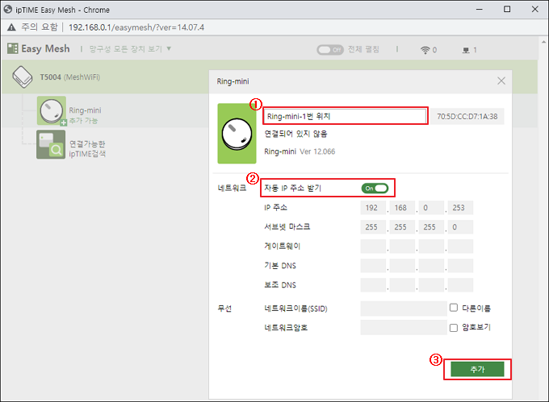Image resolution: width=549 pixels, height=402 pixels.
Task: Click the 'Ring-mini Ver 12.066' version text
Action: [300, 151]
